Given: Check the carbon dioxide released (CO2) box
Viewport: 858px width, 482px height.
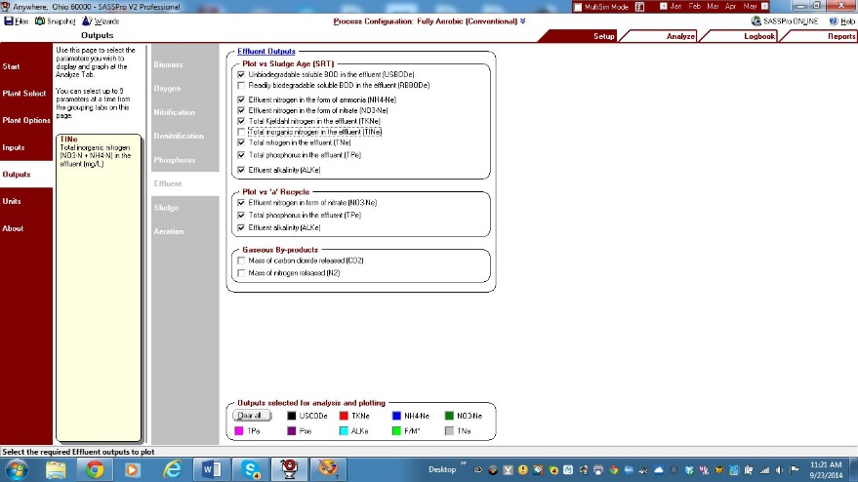Looking at the screenshot, I should click(241, 261).
